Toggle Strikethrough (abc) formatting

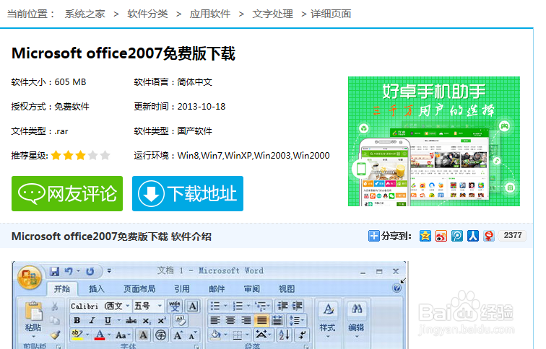[x=131, y=320]
